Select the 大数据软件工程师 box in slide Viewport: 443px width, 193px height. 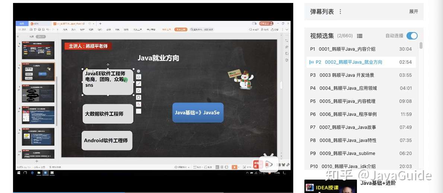[108, 114]
